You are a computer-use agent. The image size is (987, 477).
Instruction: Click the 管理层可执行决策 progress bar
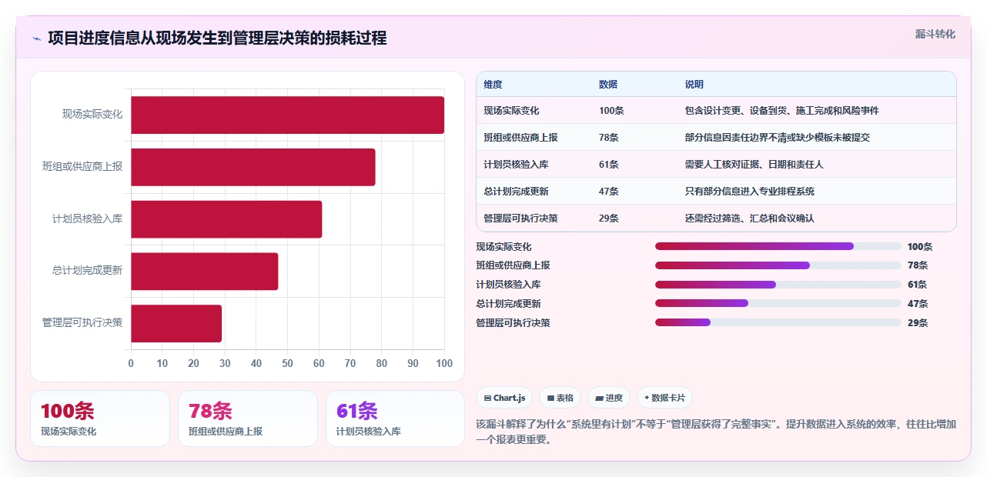click(x=778, y=323)
